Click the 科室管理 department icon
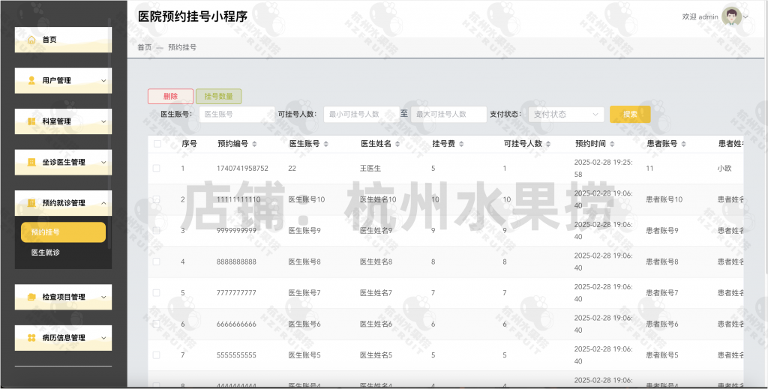 click(31, 121)
